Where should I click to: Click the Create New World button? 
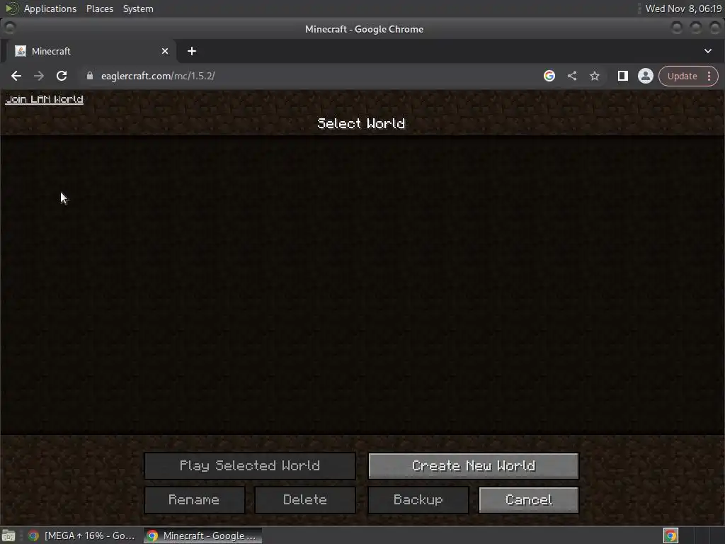pos(474,466)
